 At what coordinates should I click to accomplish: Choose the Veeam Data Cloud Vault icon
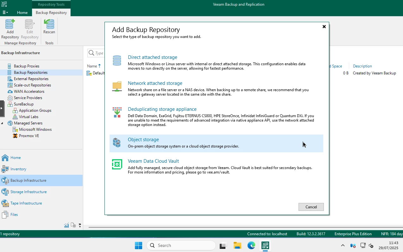point(117,164)
